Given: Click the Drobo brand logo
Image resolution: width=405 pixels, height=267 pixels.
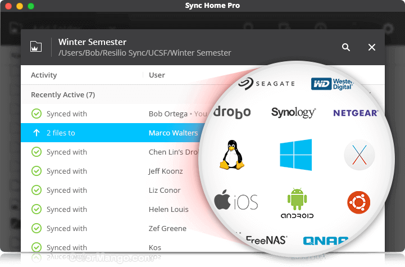Looking at the screenshot, I should [232, 112].
